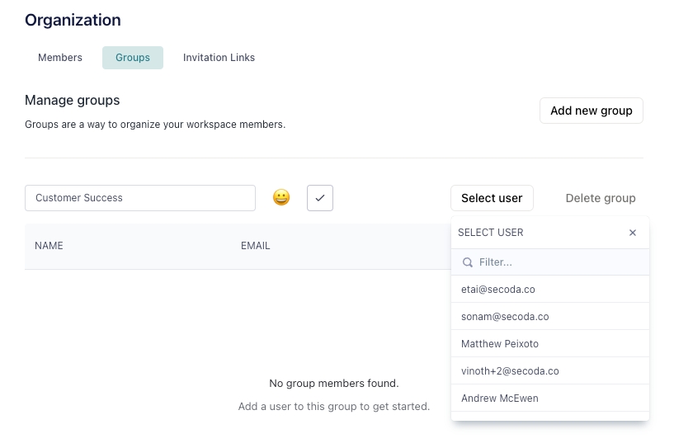Open the Invitation Links tab

tap(219, 58)
